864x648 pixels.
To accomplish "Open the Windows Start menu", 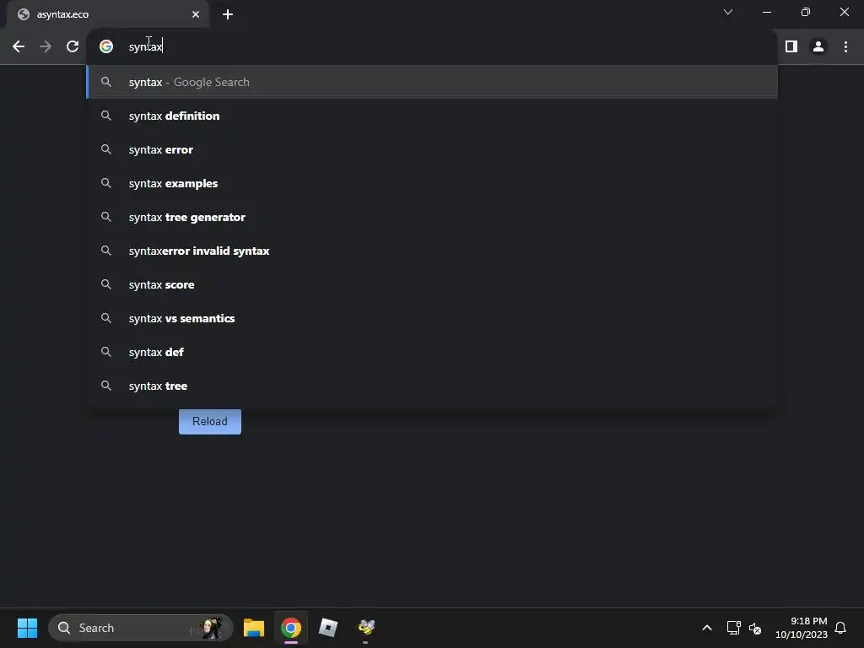I will point(27,628).
